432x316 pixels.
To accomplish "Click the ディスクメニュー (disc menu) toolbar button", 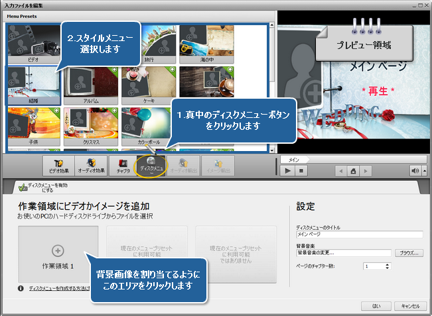I will [x=153, y=165].
